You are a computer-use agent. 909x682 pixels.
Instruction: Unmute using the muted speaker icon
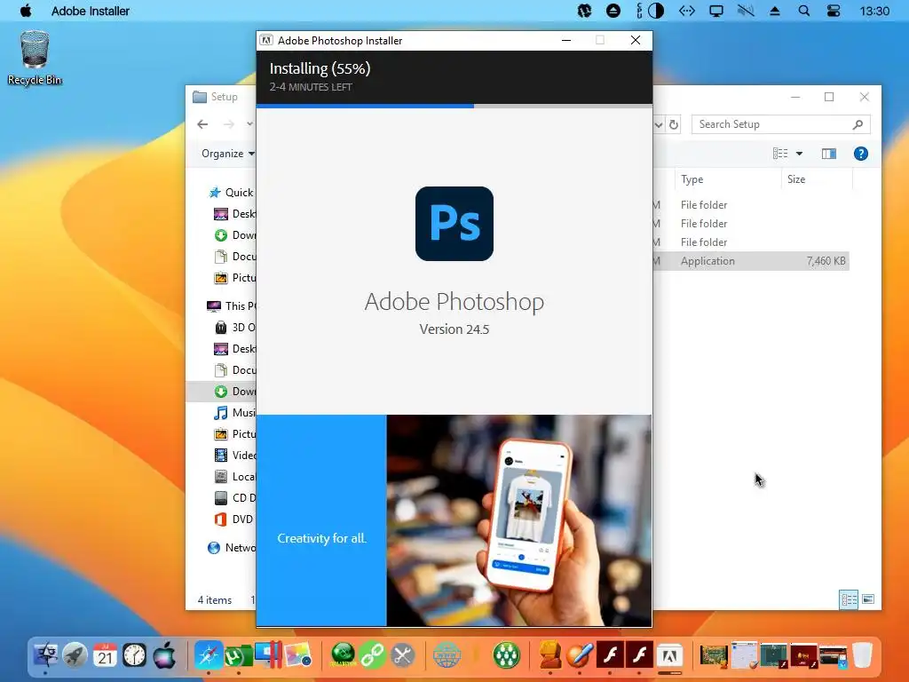[x=746, y=11]
